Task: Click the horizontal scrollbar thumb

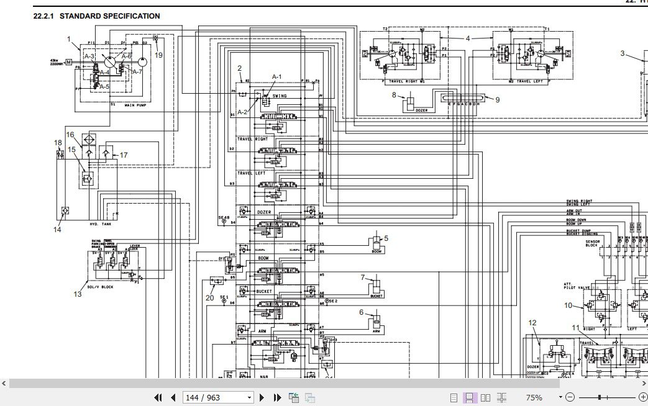Action: pos(285,384)
